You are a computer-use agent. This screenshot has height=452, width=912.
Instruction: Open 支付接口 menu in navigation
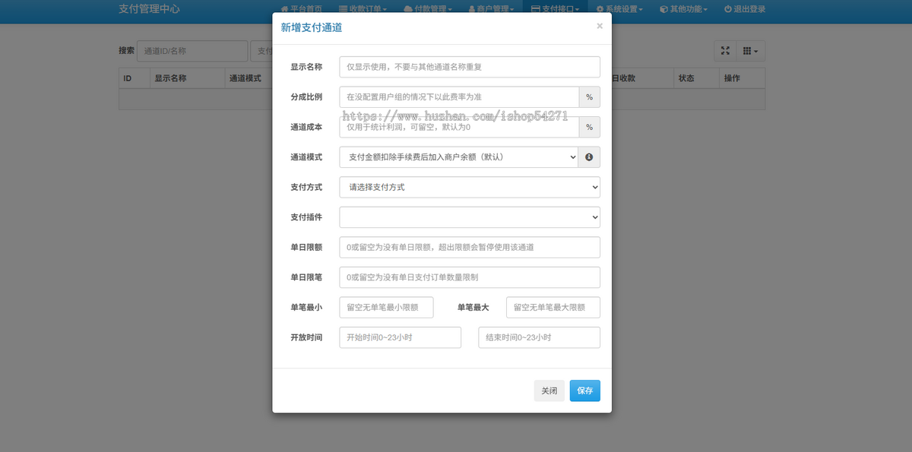tap(555, 9)
